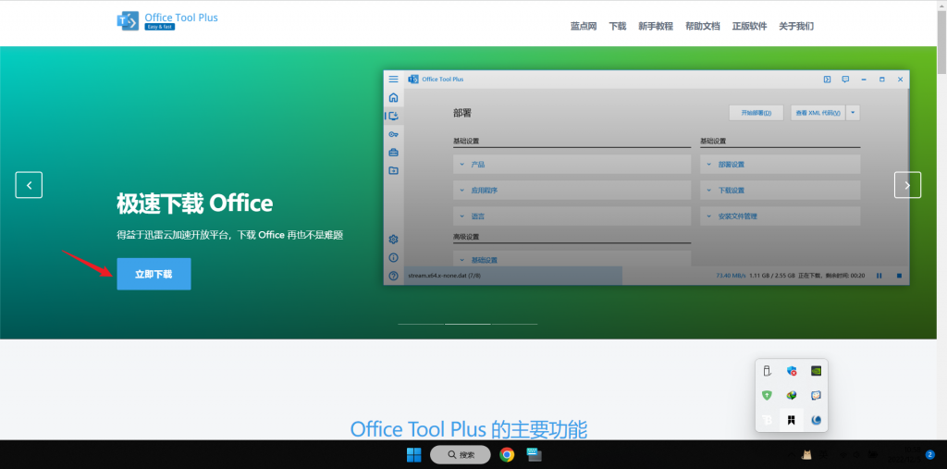Open the 帮助文档 menu item
The width and height of the screenshot is (947, 469).
[x=703, y=26]
